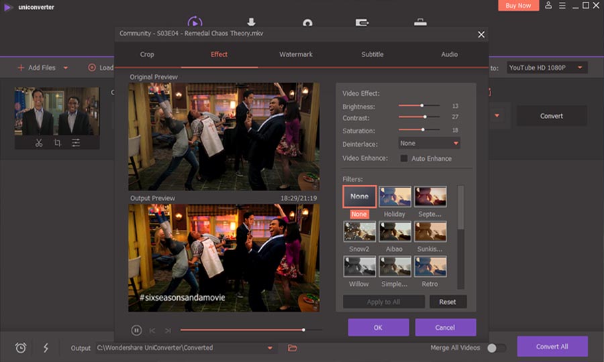
Task: Open the output folder icon
Action: [x=293, y=348]
